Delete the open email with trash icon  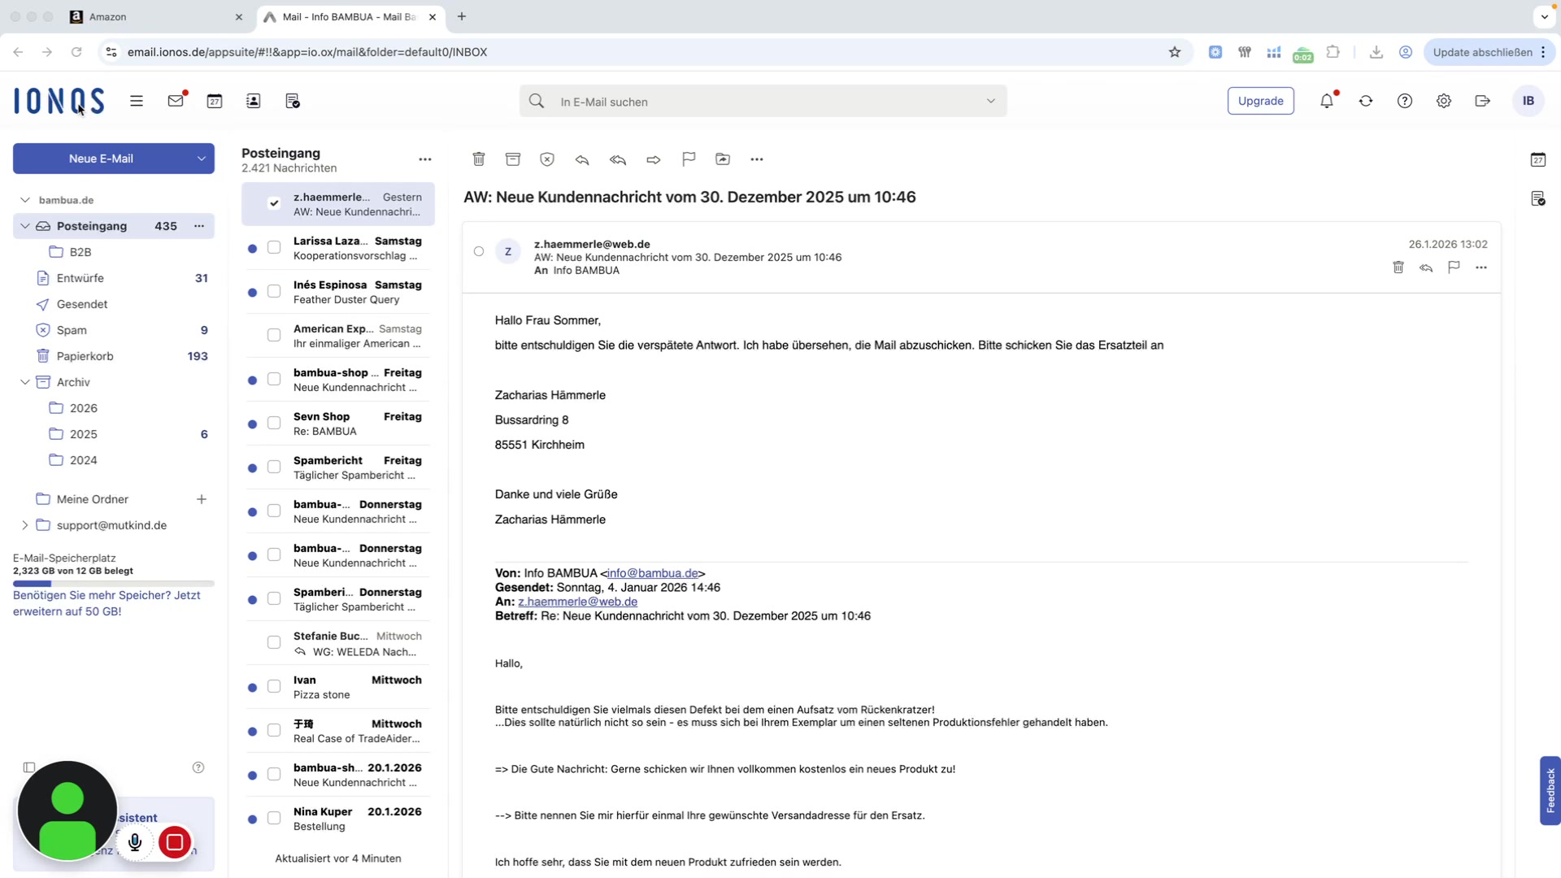pyautogui.click(x=479, y=159)
